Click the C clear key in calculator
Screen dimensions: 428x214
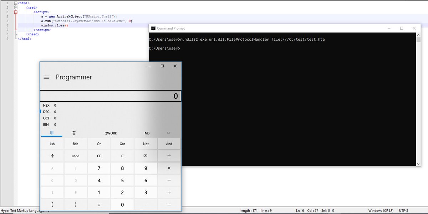[122, 156]
